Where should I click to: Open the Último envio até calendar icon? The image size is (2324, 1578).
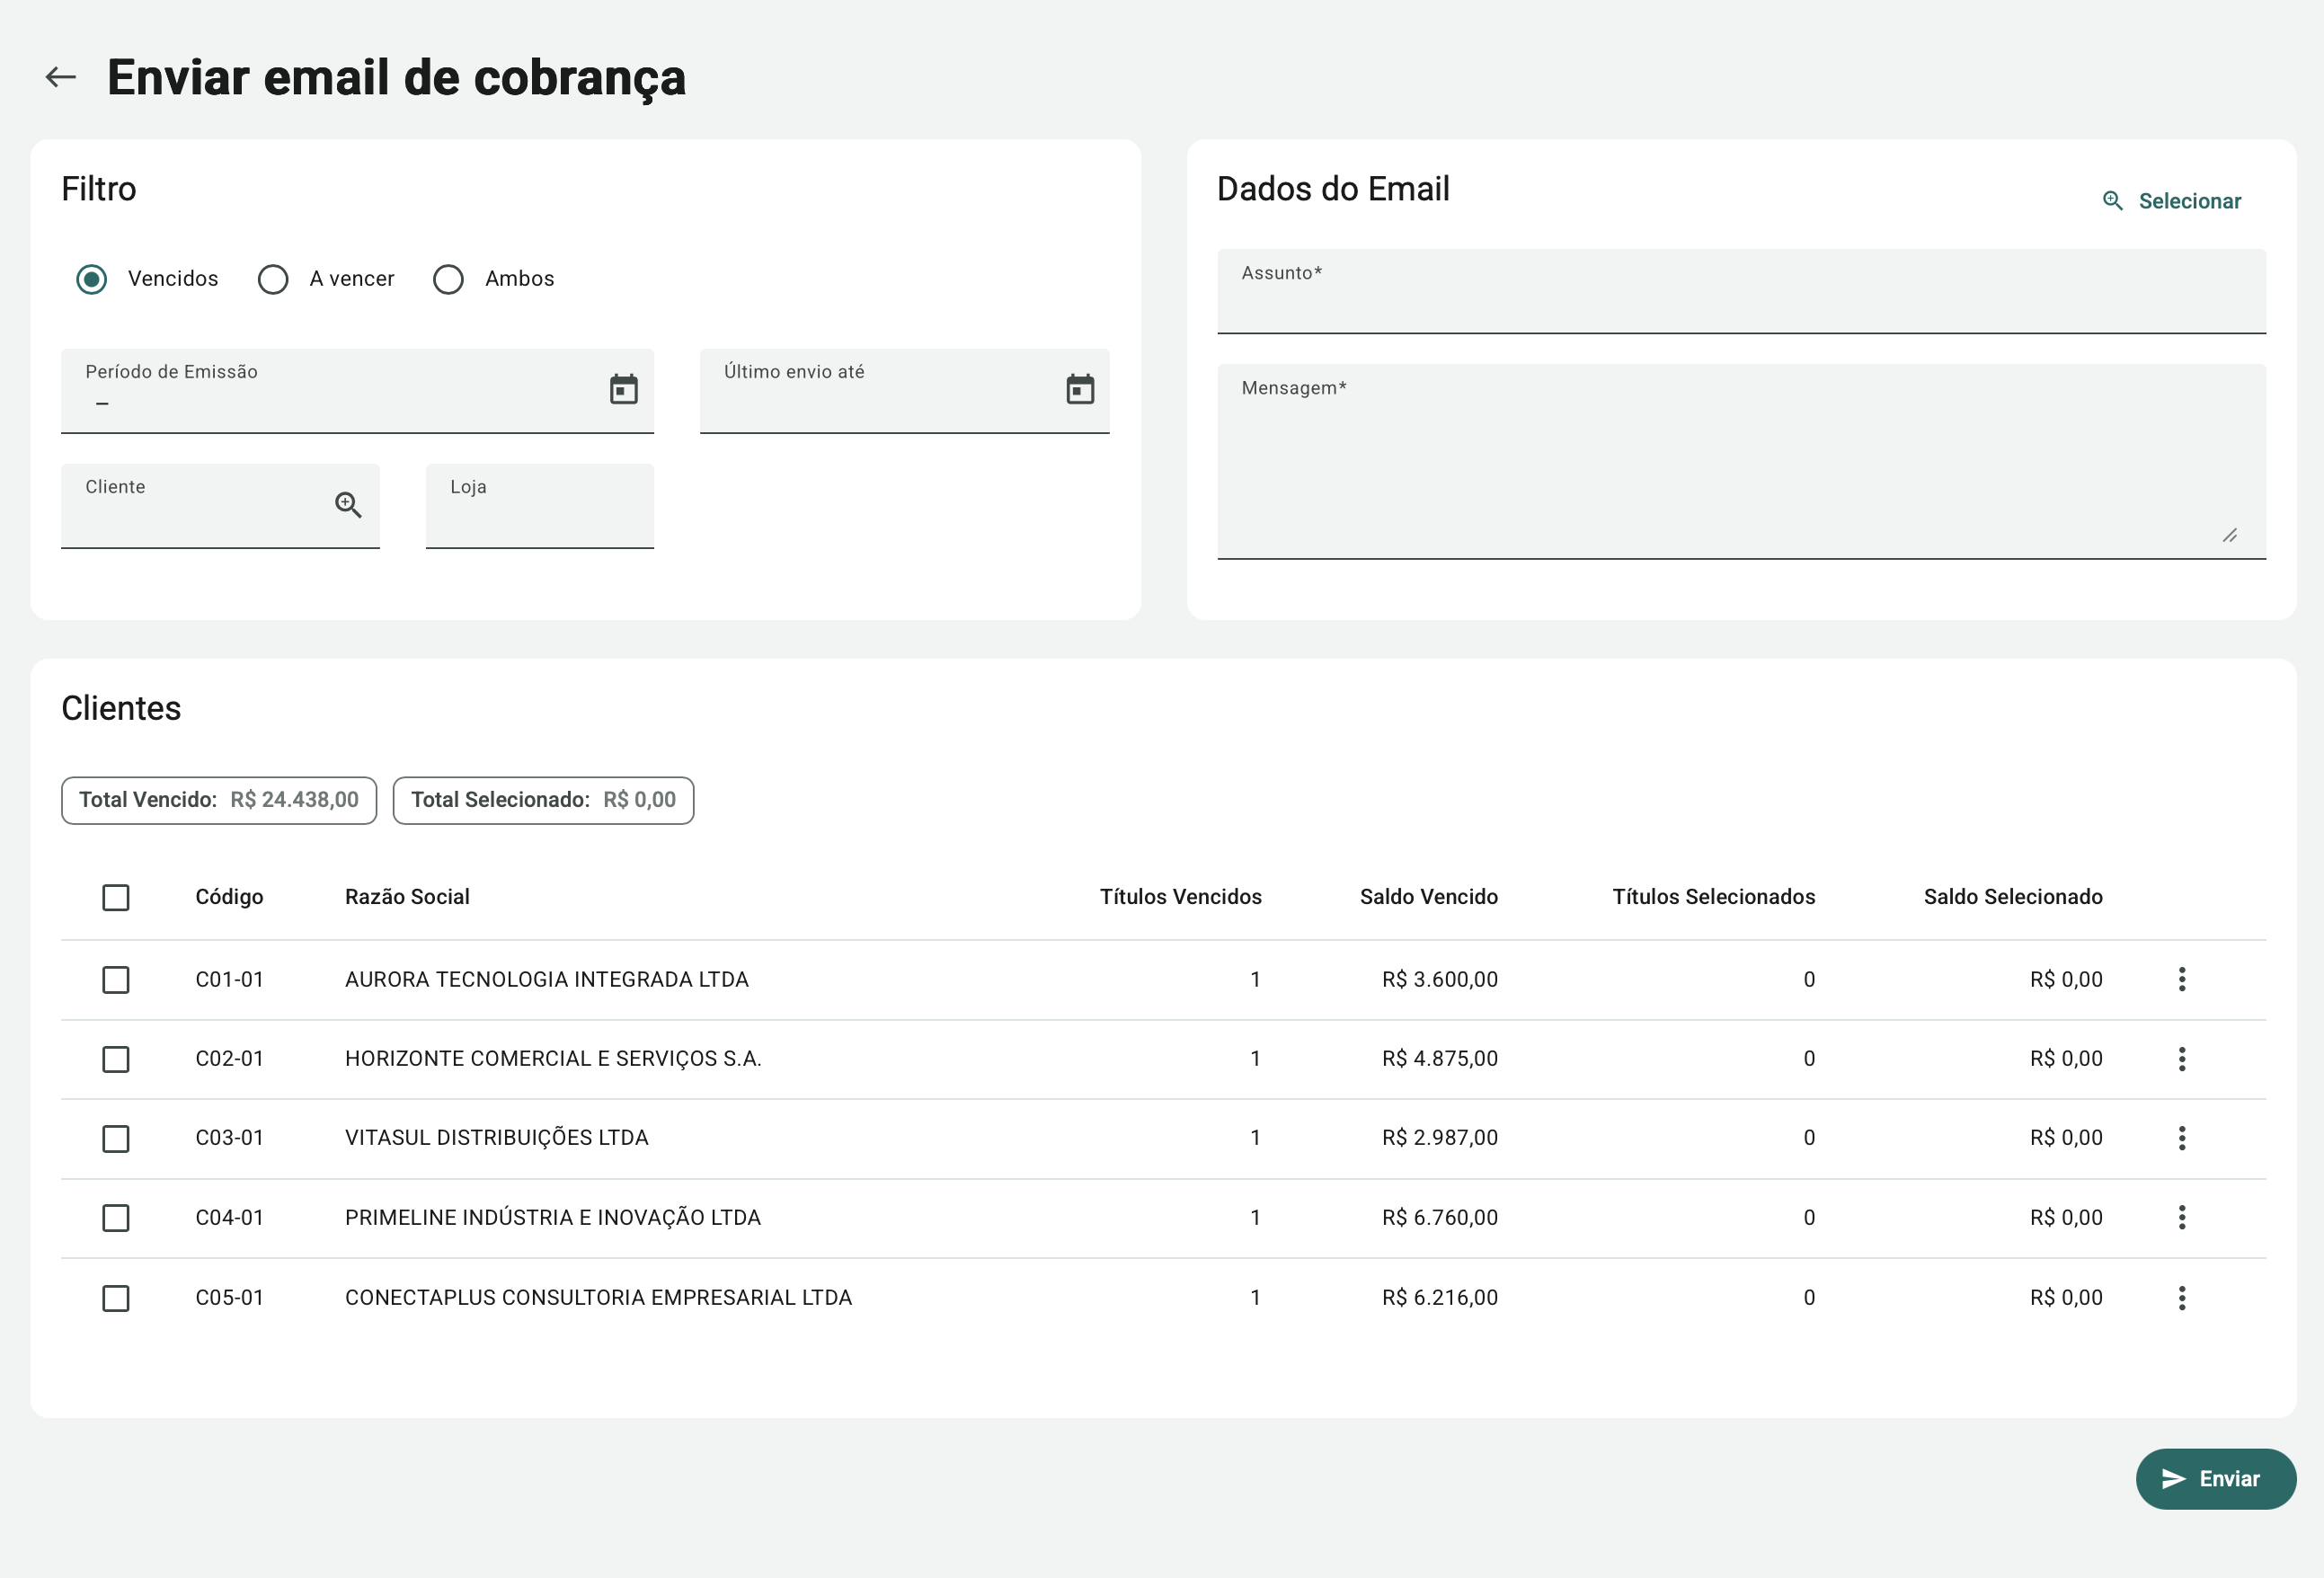click(1079, 389)
